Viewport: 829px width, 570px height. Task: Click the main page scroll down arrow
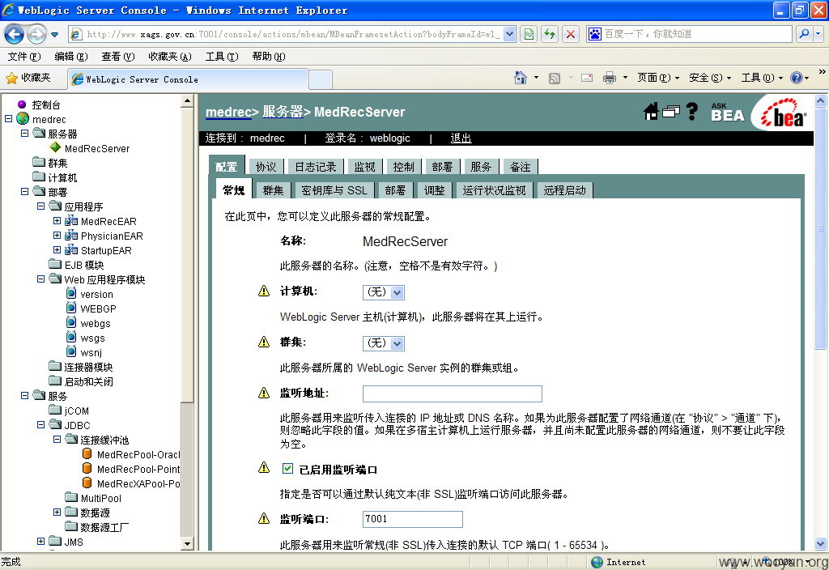(x=820, y=543)
